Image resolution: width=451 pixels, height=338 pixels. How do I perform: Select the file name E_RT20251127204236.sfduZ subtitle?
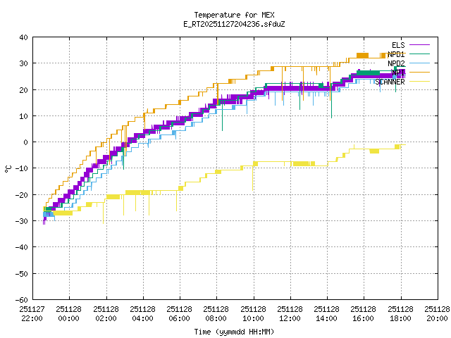pos(234,24)
